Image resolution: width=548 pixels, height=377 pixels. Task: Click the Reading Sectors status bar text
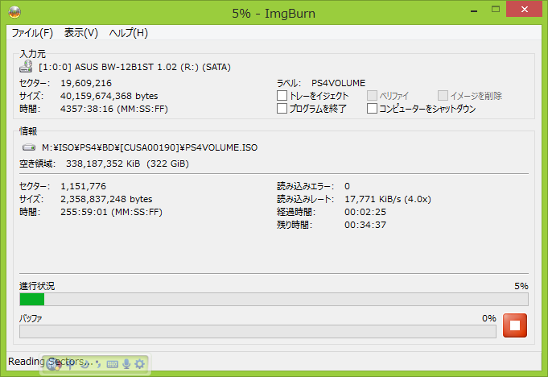pyautogui.click(x=50, y=361)
